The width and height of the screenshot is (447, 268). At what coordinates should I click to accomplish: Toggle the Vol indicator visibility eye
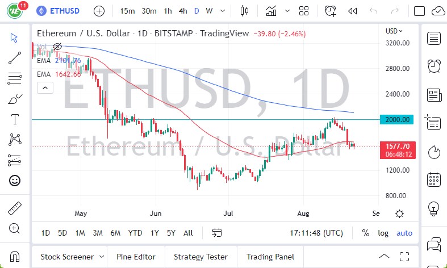[x=57, y=47]
